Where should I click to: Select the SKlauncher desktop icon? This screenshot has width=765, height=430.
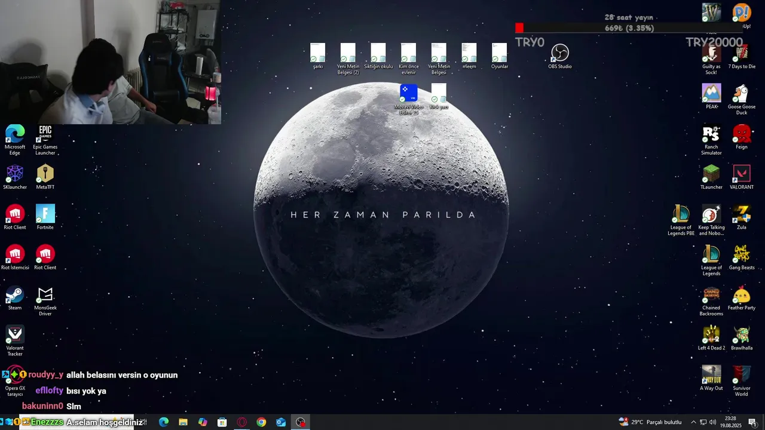tap(15, 177)
